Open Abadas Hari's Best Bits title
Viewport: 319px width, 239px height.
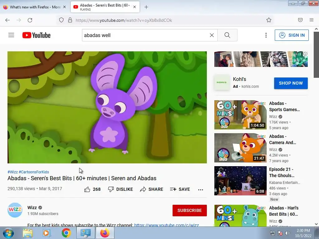coord(284,211)
